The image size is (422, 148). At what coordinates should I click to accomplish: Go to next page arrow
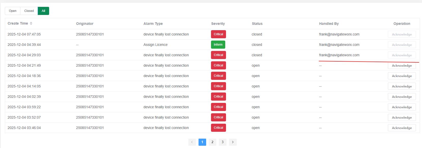click(x=233, y=142)
